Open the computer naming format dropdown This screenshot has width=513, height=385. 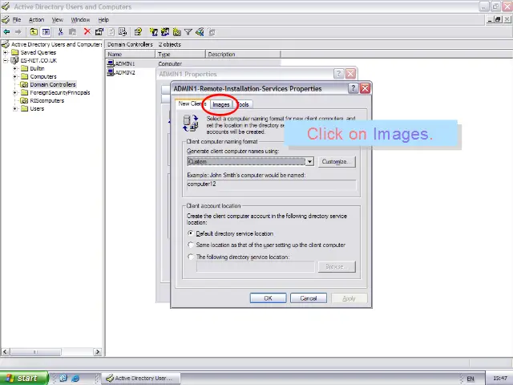309,161
